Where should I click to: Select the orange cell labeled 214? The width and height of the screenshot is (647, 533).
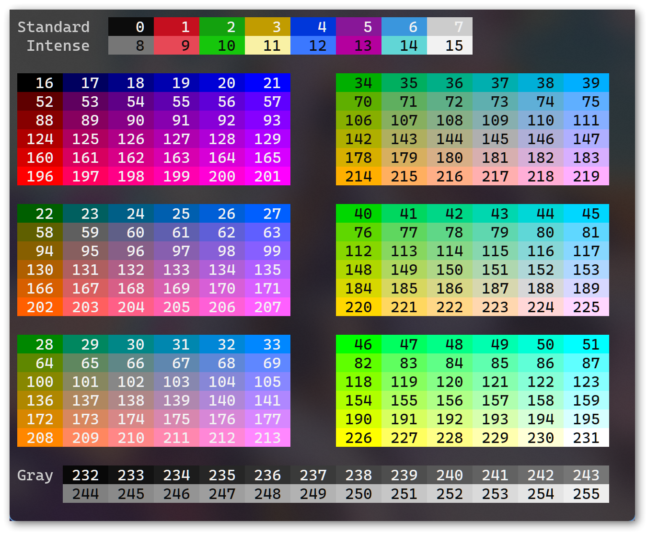coord(358,176)
